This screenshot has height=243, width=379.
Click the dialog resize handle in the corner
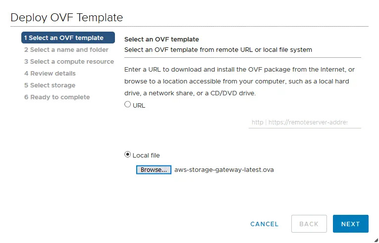point(375,239)
